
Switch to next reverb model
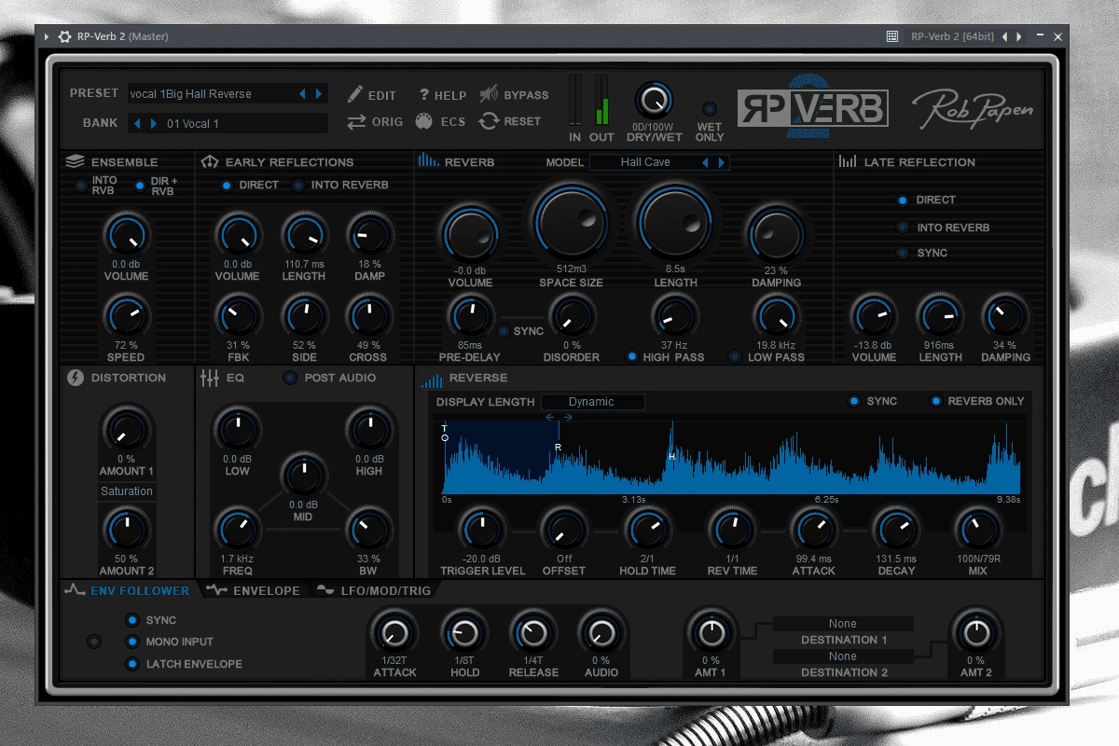coord(721,162)
